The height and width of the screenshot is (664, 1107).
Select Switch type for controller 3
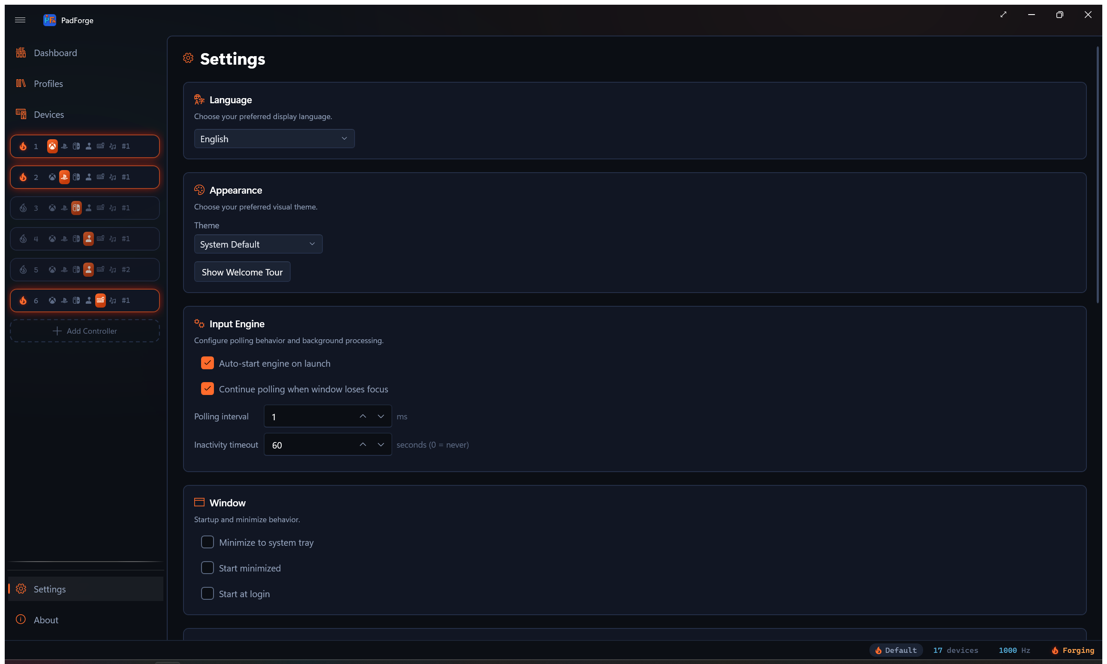click(x=77, y=208)
